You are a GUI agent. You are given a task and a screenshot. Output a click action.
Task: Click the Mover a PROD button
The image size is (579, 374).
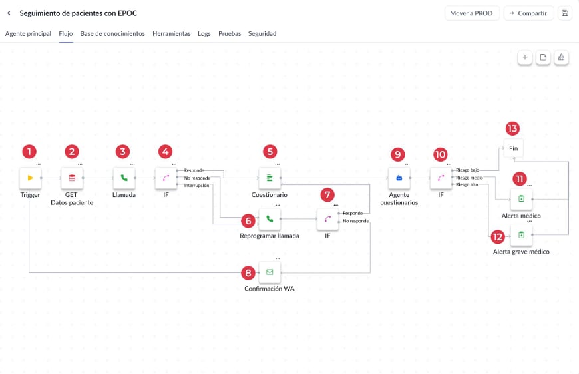(x=472, y=13)
